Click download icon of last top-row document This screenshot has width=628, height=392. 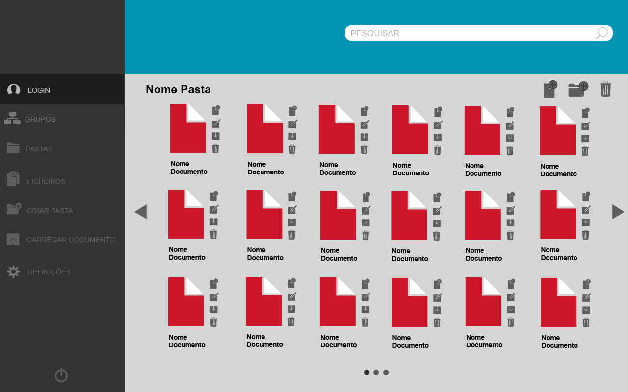point(585,138)
